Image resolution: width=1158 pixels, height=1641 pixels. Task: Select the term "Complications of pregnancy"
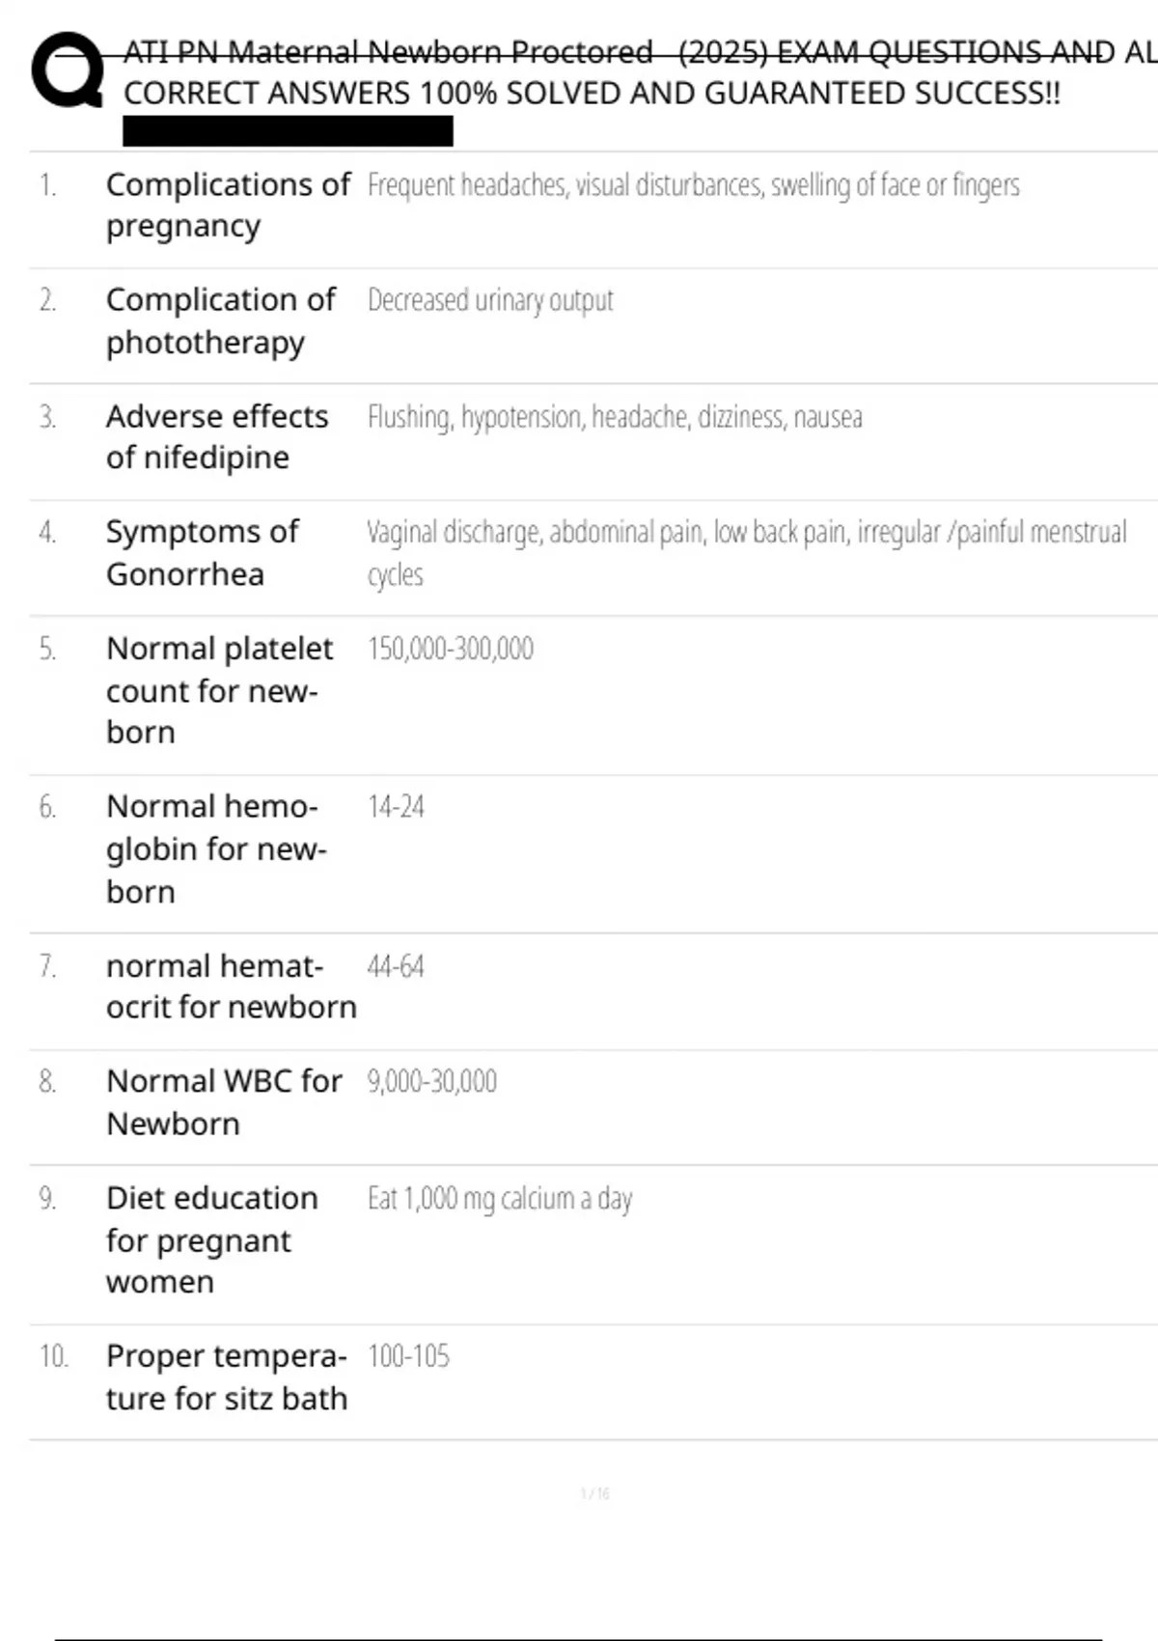click(228, 205)
